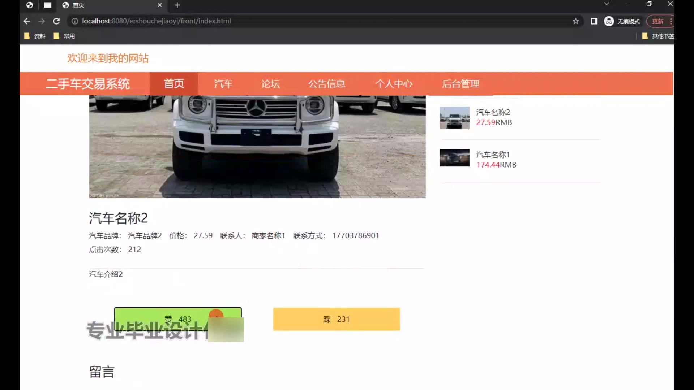Click the browser forward arrow

coord(42,21)
